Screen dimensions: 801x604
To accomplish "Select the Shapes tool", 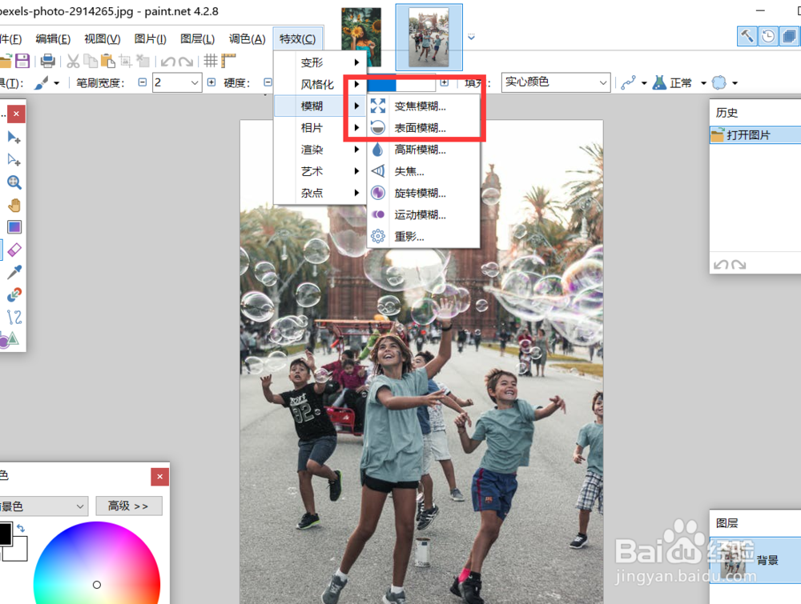I will (10, 338).
